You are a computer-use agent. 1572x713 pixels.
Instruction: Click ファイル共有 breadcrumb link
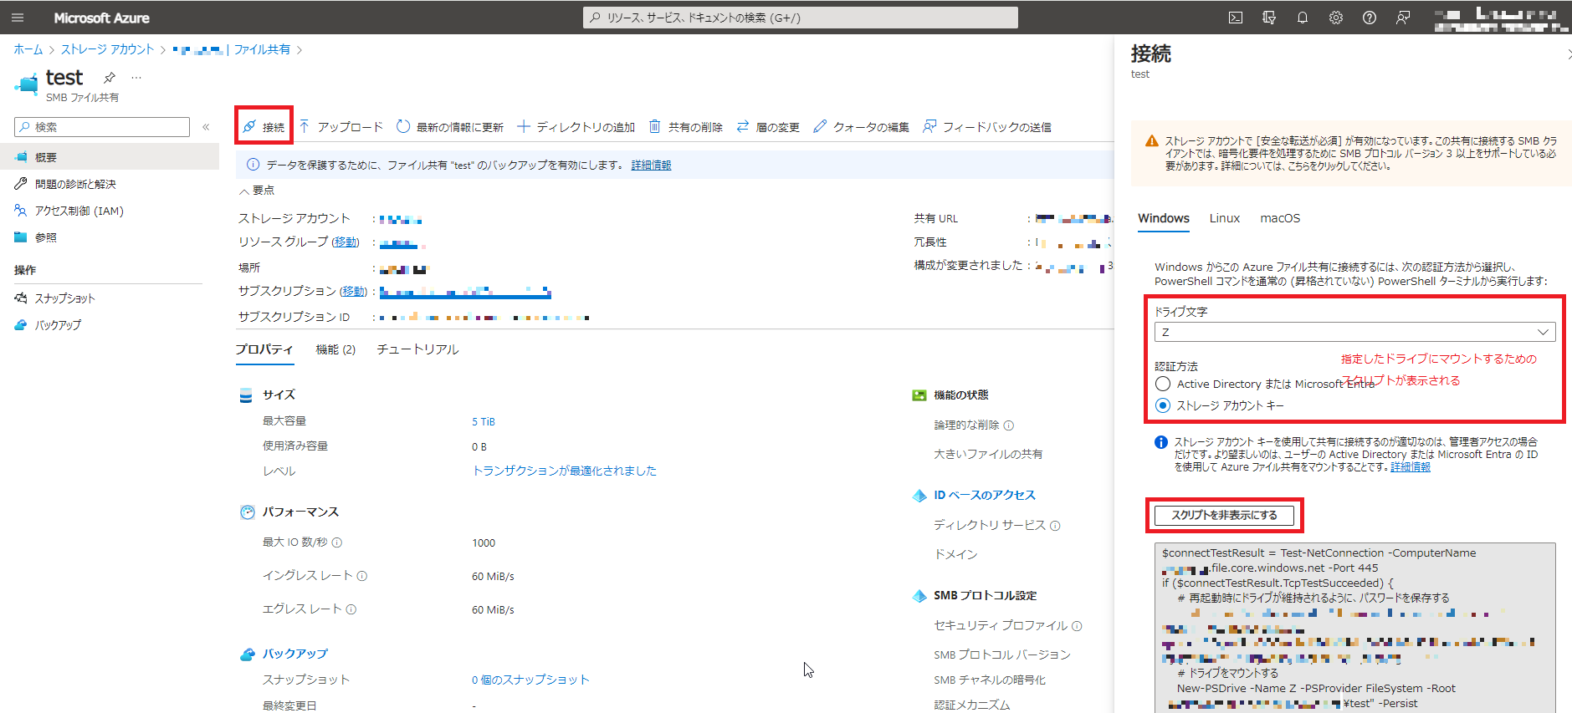(262, 50)
